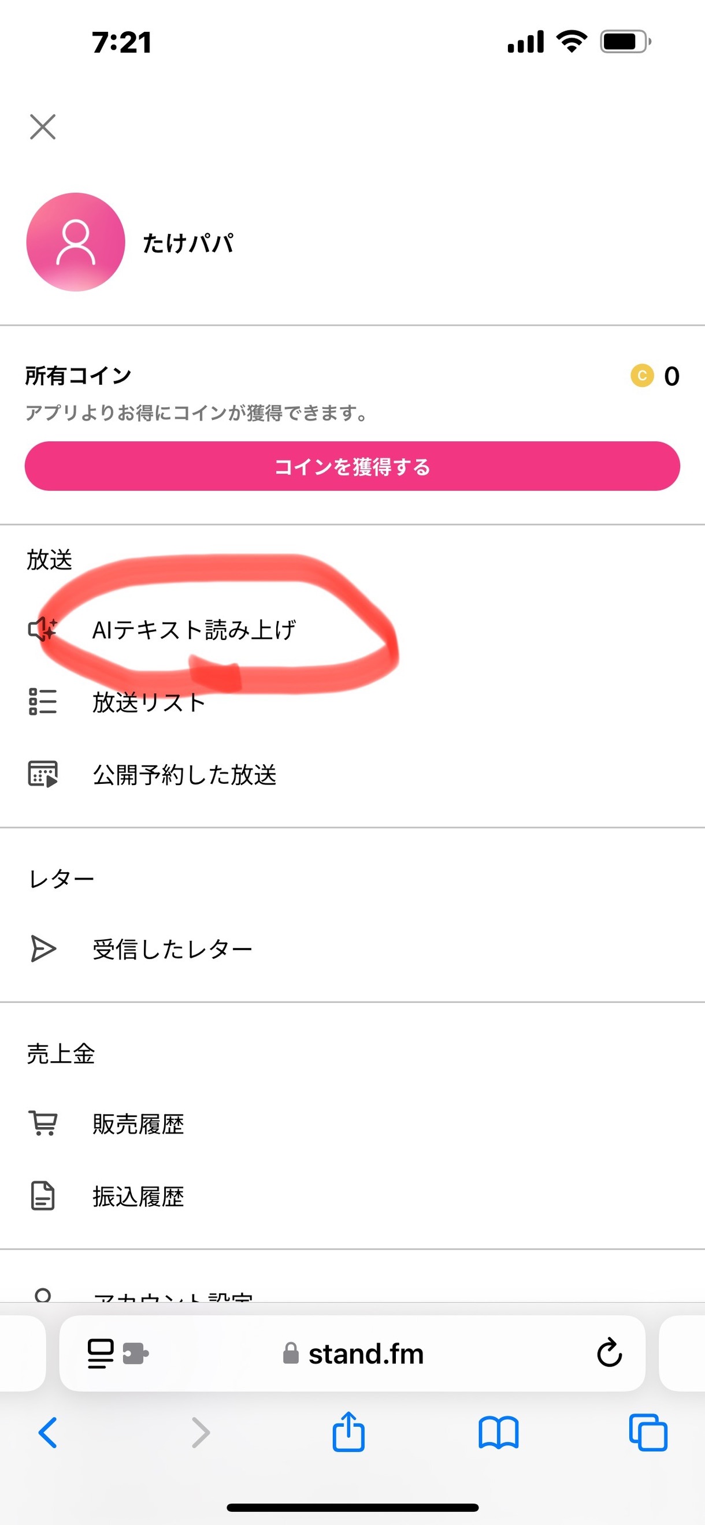Tap the gold coin balance icon

641,375
